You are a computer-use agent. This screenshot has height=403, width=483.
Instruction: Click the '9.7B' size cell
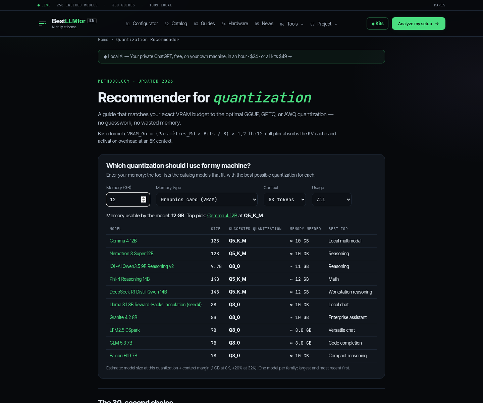click(x=216, y=266)
